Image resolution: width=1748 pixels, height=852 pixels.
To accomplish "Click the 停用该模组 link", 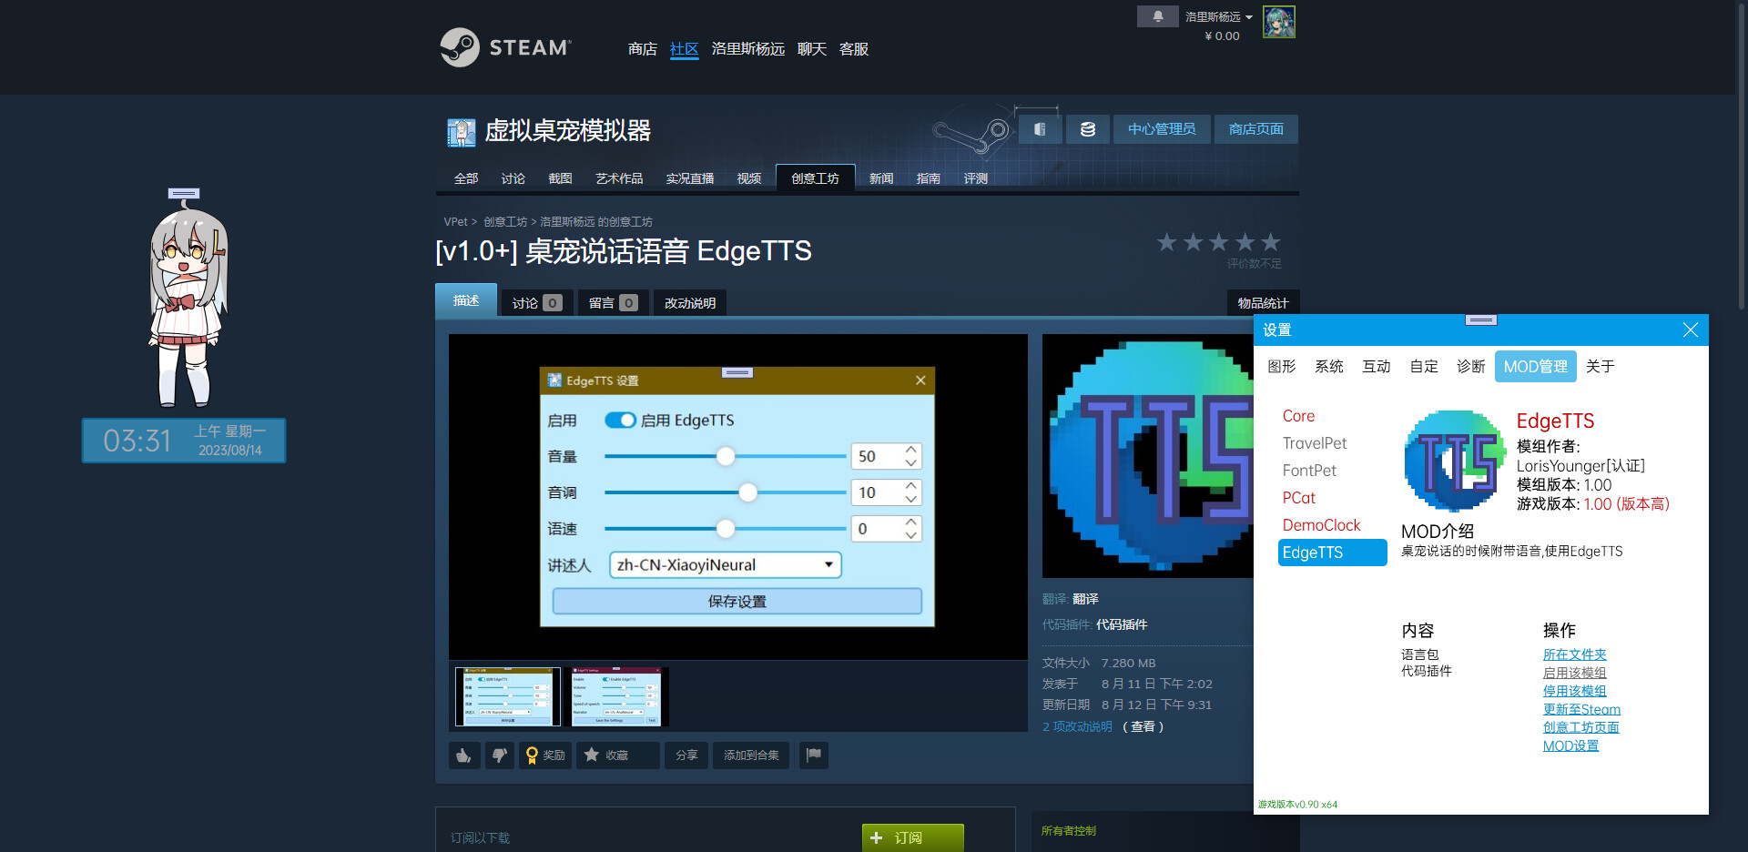I will coord(1574,690).
